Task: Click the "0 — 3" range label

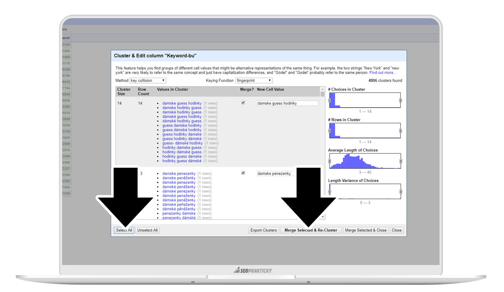Action: pos(365,203)
